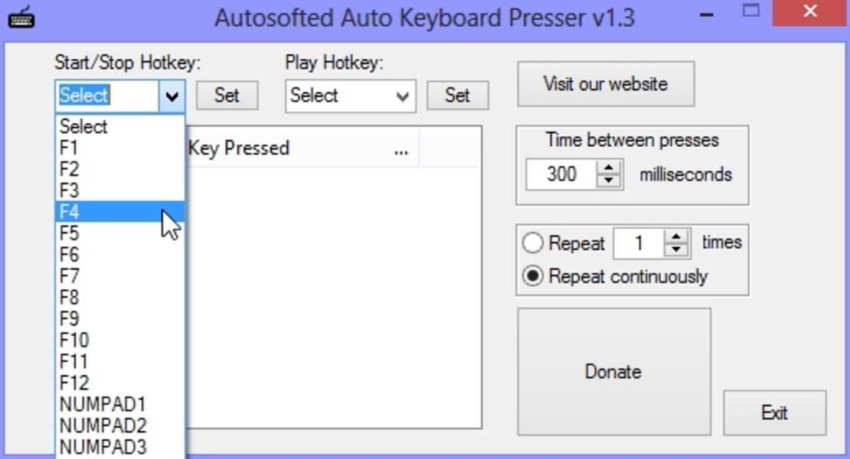Click the keyboard app icon in title bar
The image size is (850, 459).
tap(21, 16)
